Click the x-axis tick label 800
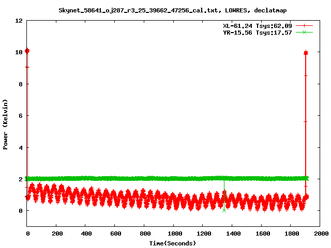This screenshot has width=331, height=248. pos(145,234)
